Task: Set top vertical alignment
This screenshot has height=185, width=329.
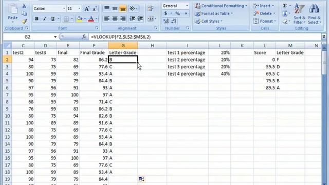Action: [107, 9]
